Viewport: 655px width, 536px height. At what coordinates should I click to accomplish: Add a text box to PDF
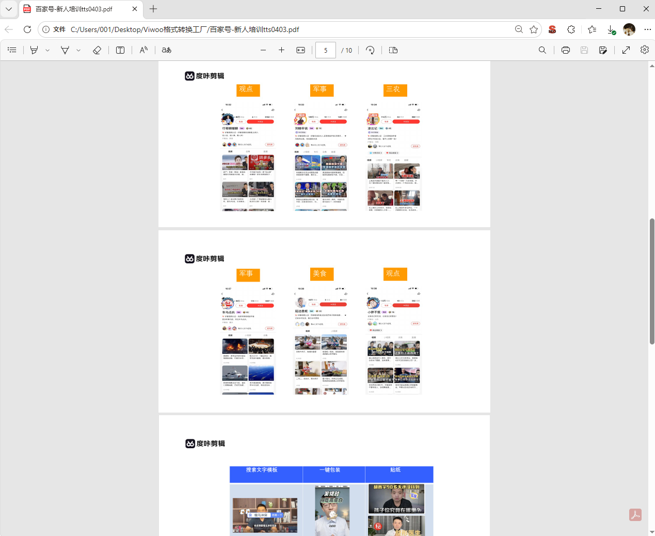[x=120, y=50]
